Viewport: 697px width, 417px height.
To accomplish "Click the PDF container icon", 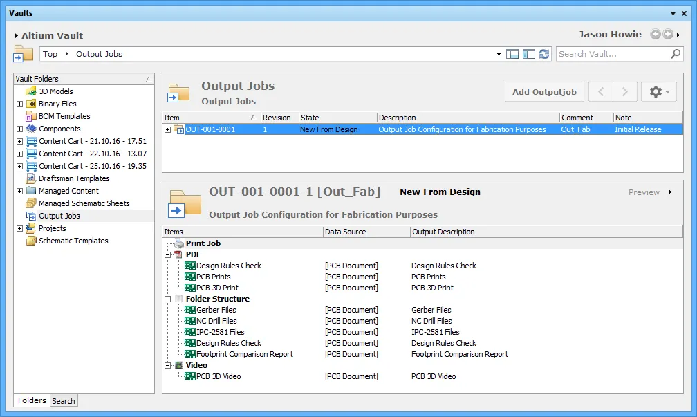I will coord(178,254).
